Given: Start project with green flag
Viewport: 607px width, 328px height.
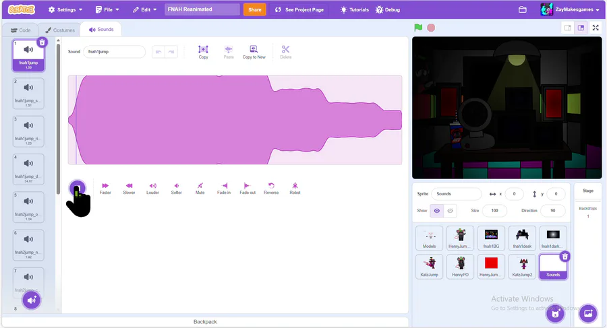Looking at the screenshot, I should coord(418,28).
